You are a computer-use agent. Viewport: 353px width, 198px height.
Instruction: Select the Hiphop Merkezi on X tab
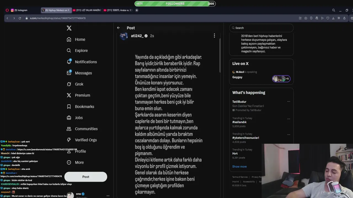[56, 10]
